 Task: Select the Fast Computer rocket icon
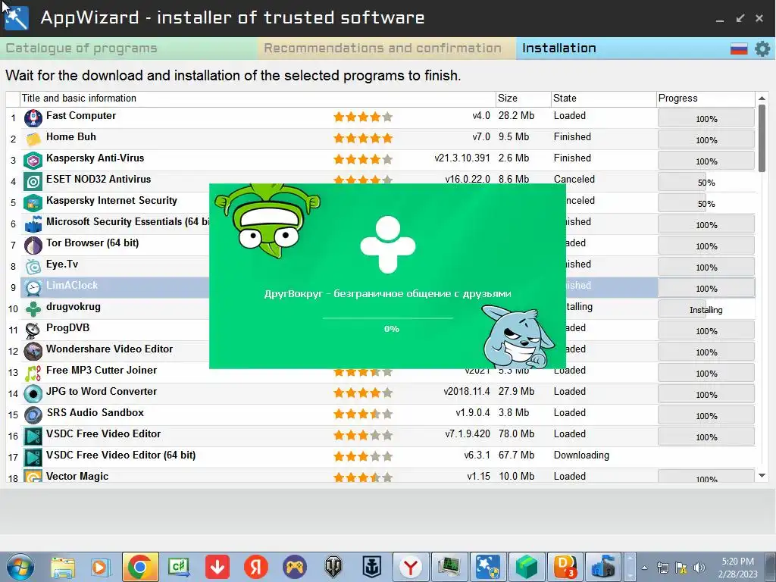coord(33,118)
